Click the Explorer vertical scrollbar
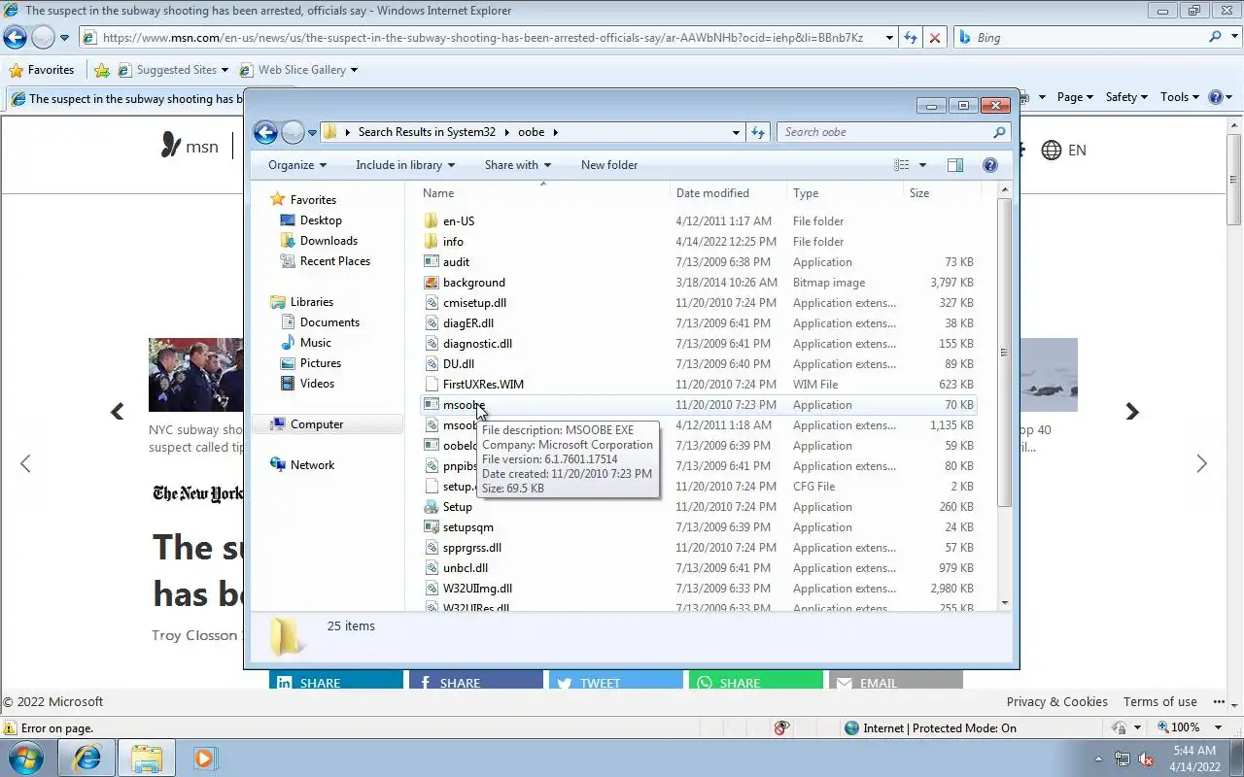This screenshot has height=777, width=1244. 1004,396
